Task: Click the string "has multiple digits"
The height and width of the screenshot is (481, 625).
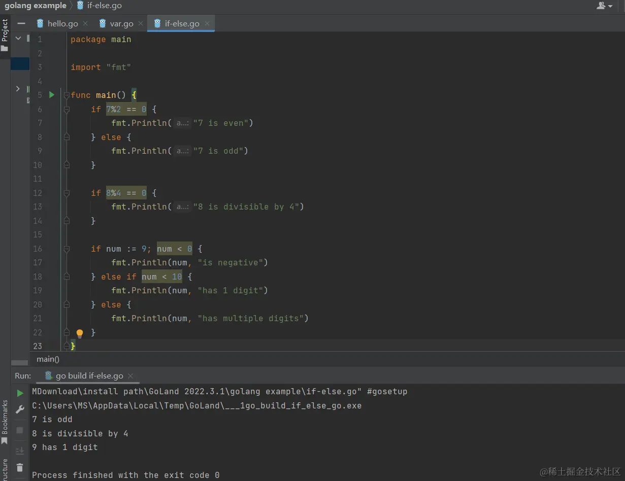Action: pyautogui.click(x=251, y=318)
